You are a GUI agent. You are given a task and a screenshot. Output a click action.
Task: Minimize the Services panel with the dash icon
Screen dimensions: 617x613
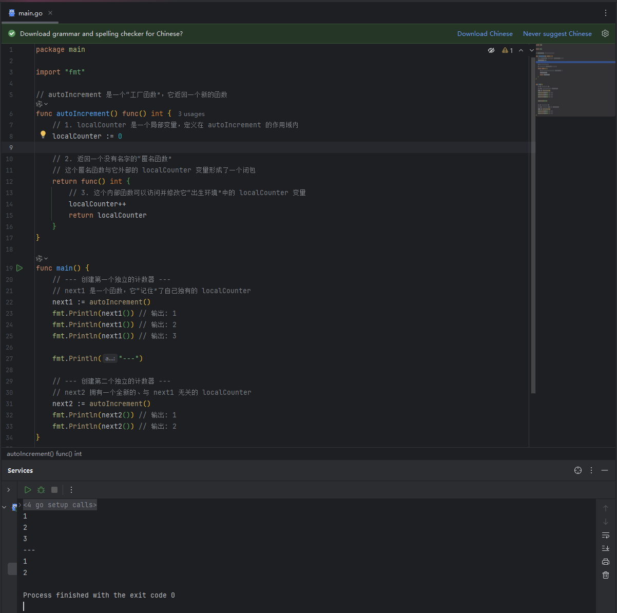pyautogui.click(x=605, y=470)
